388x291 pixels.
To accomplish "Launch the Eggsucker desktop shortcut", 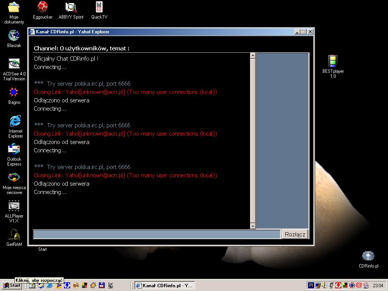I will [42, 10].
